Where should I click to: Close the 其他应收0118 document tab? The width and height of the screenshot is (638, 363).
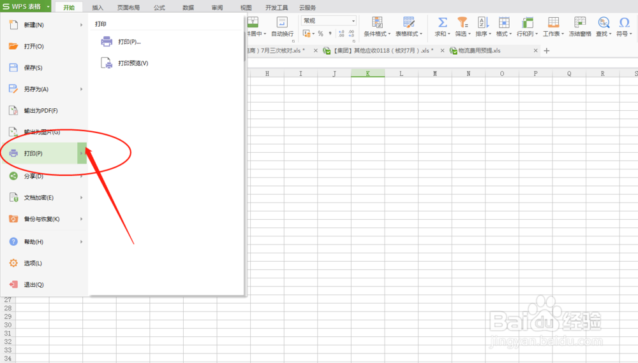point(442,51)
